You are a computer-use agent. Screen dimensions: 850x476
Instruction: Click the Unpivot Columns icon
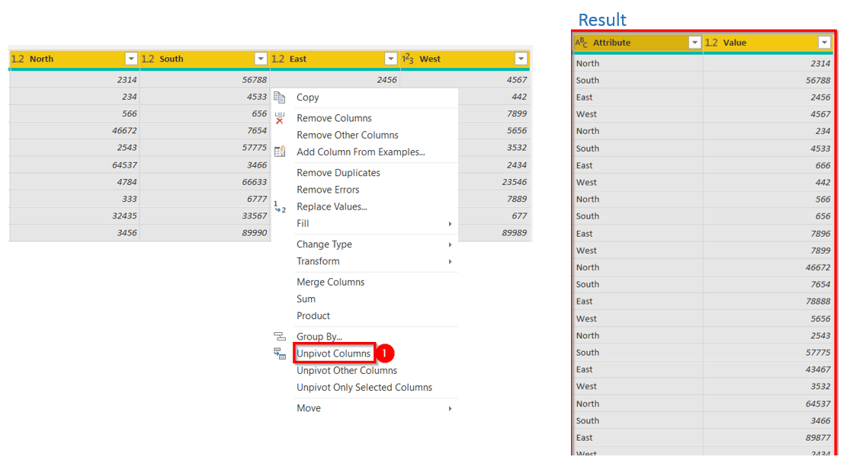click(280, 353)
